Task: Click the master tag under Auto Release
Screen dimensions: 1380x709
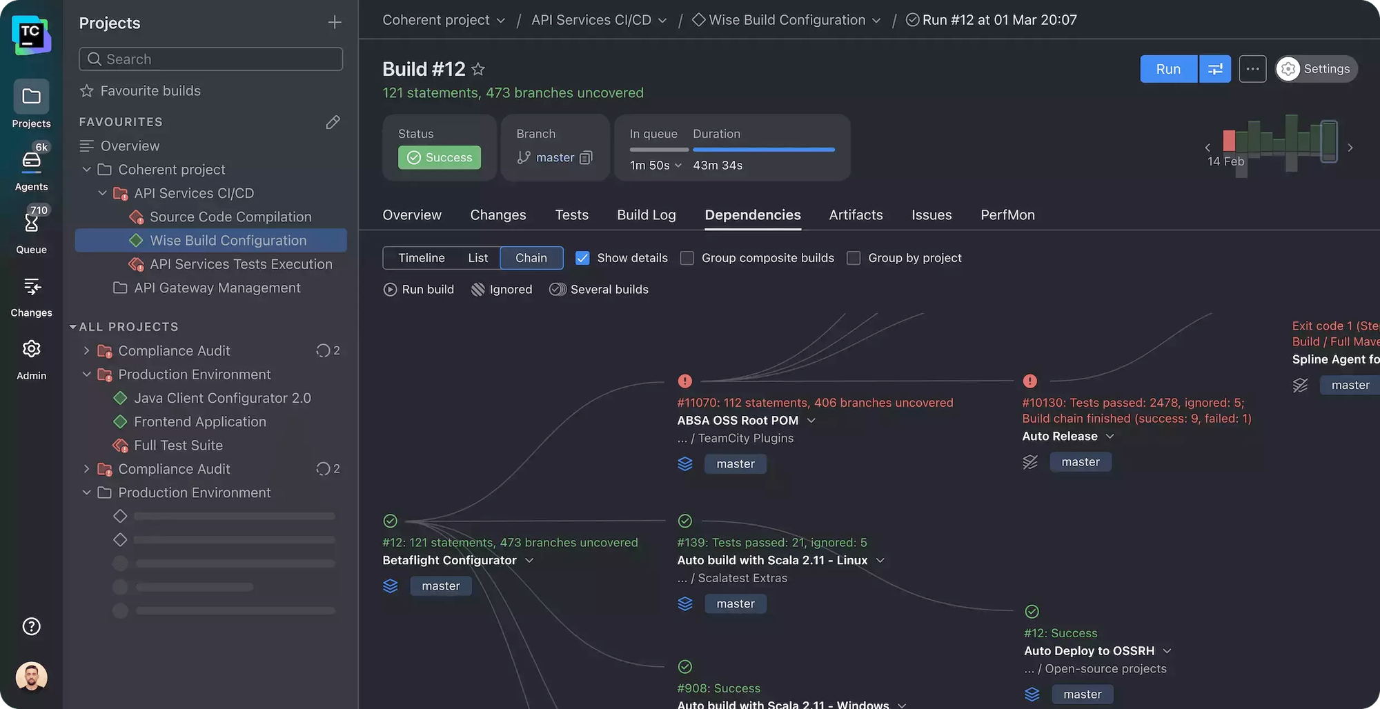Action: 1081,462
